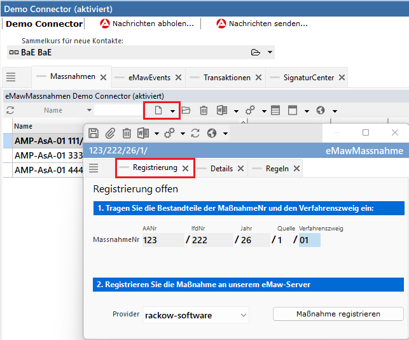Viewport: 409px width, 340px height.
Task: Click the refresh arrows icon in popup toolbar
Action: pos(195,133)
